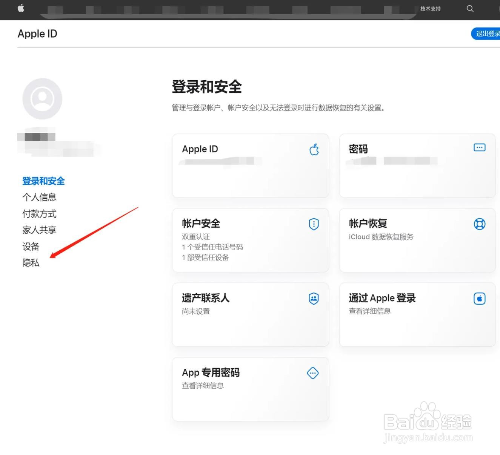The height and width of the screenshot is (455, 500).
Task: Click the 管理与登录帐户 description sentence
Action: (279, 108)
